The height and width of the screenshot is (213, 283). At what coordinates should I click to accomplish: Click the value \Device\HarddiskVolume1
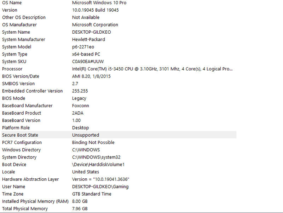(x=98, y=165)
